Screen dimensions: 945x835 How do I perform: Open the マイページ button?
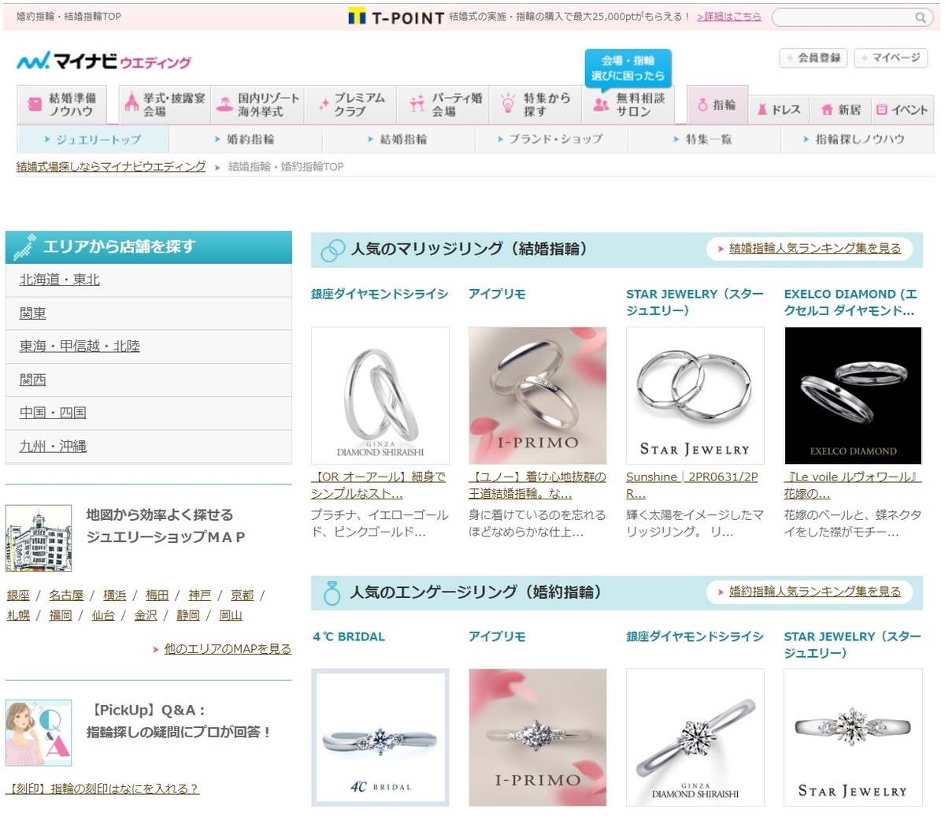point(891,58)
